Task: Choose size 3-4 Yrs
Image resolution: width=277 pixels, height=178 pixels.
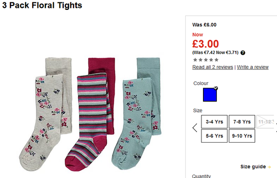Action: (x=214, y=122)
